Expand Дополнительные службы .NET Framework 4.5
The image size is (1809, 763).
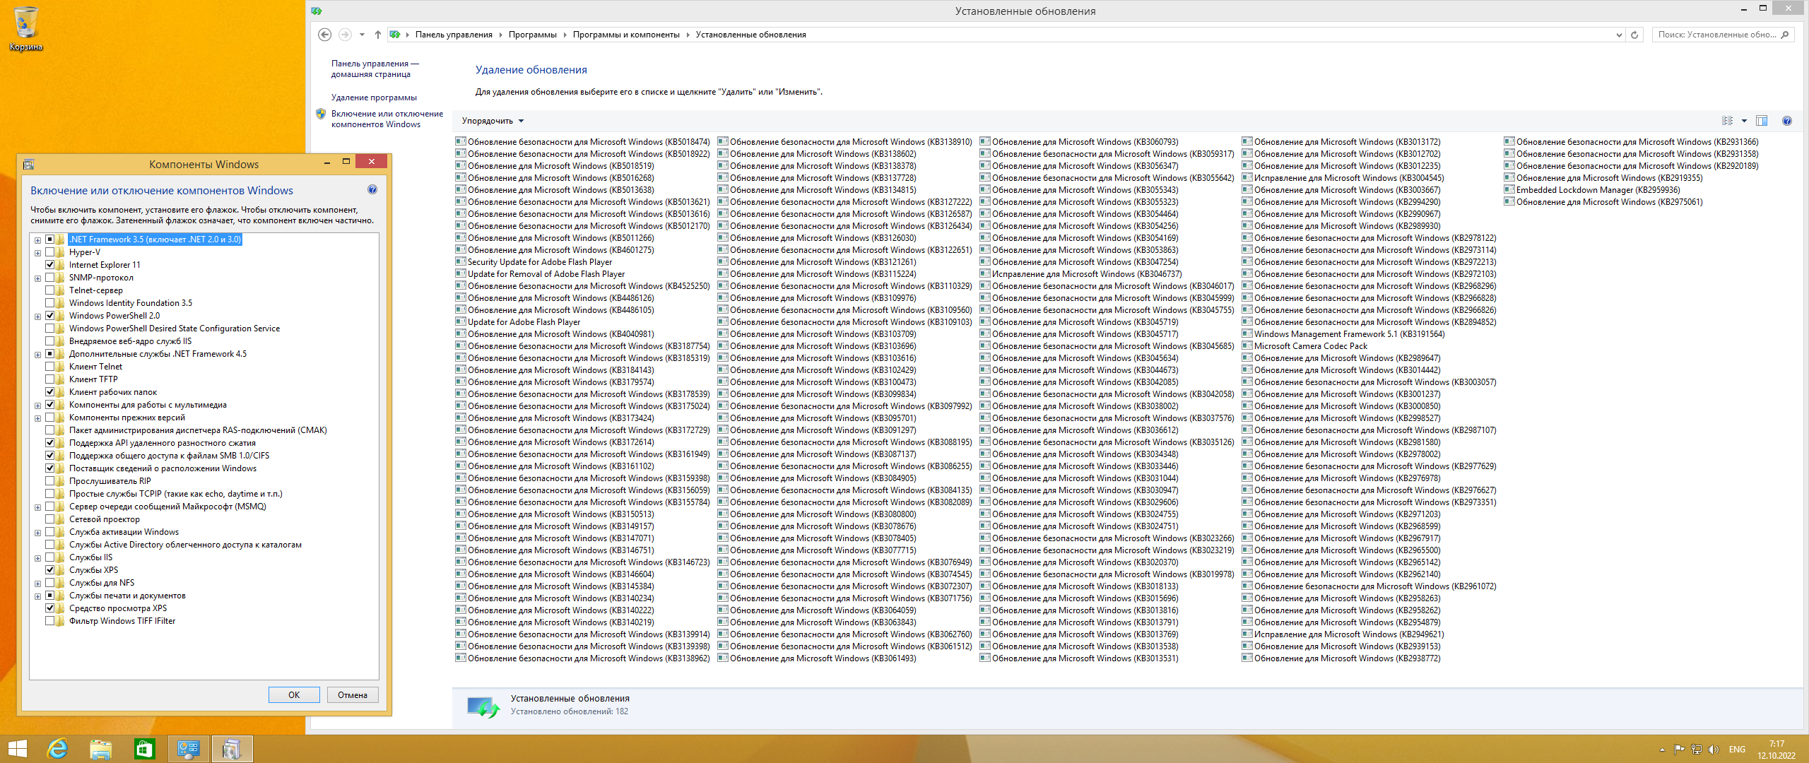tap(37, 355)
